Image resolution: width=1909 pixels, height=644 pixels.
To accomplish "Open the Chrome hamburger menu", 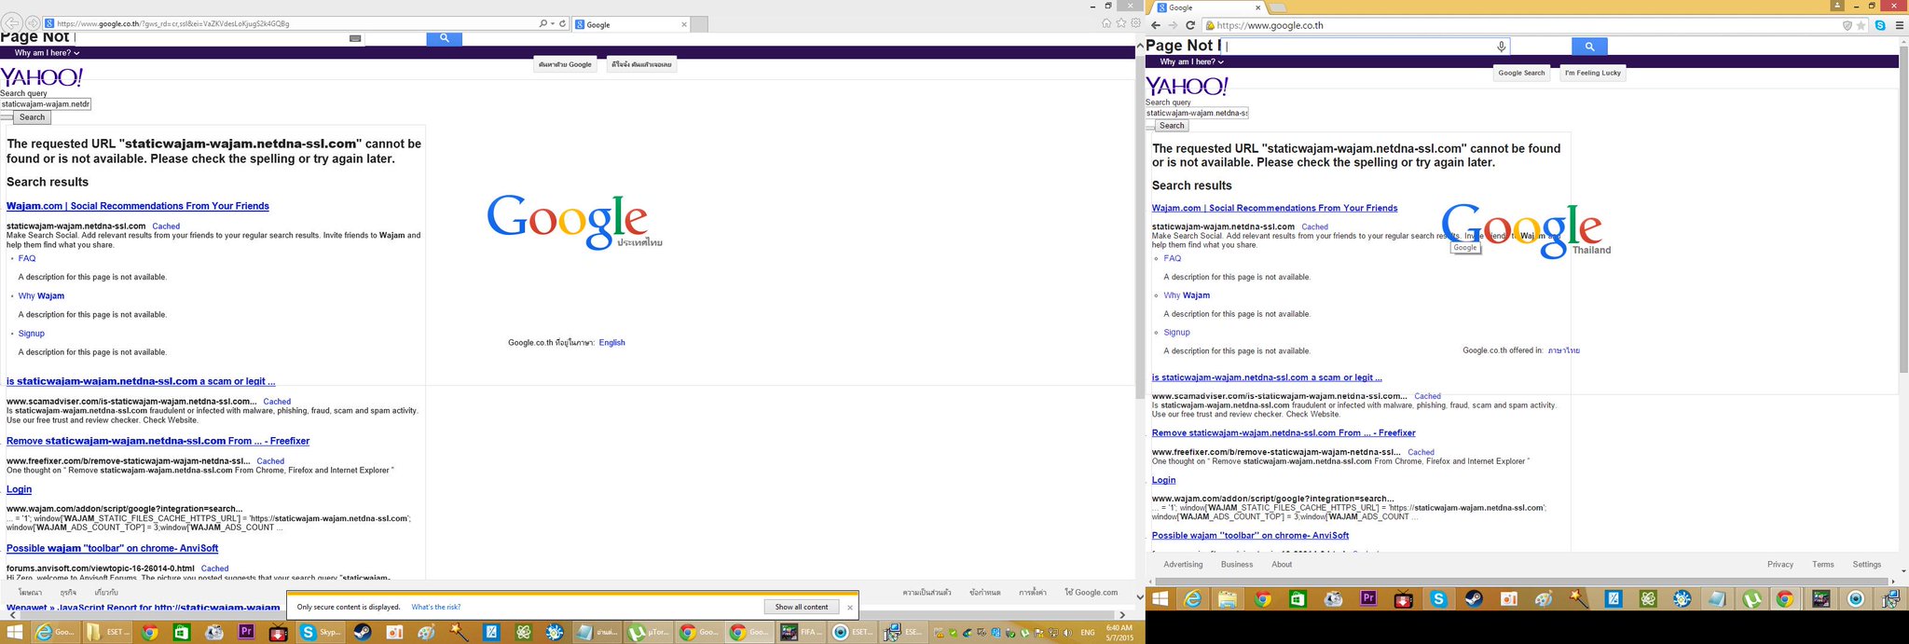I will click(x=1899, y=25).
